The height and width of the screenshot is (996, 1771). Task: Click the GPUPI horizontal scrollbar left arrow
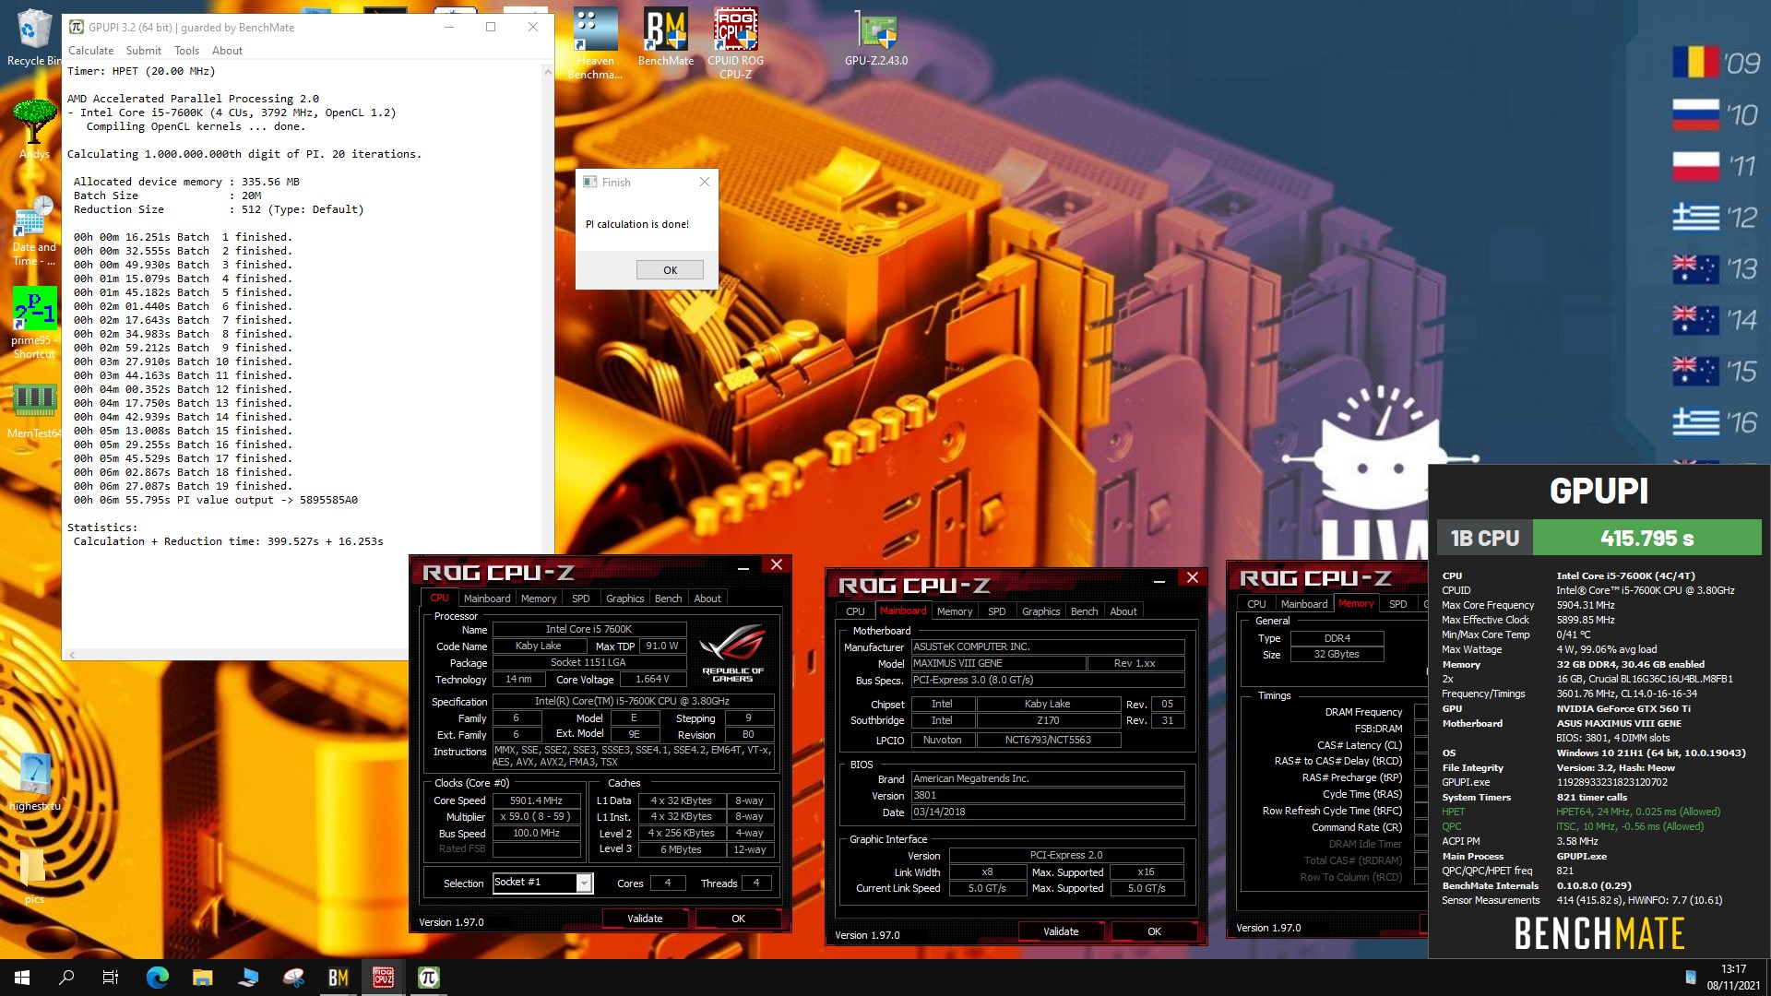coord(72,655)
